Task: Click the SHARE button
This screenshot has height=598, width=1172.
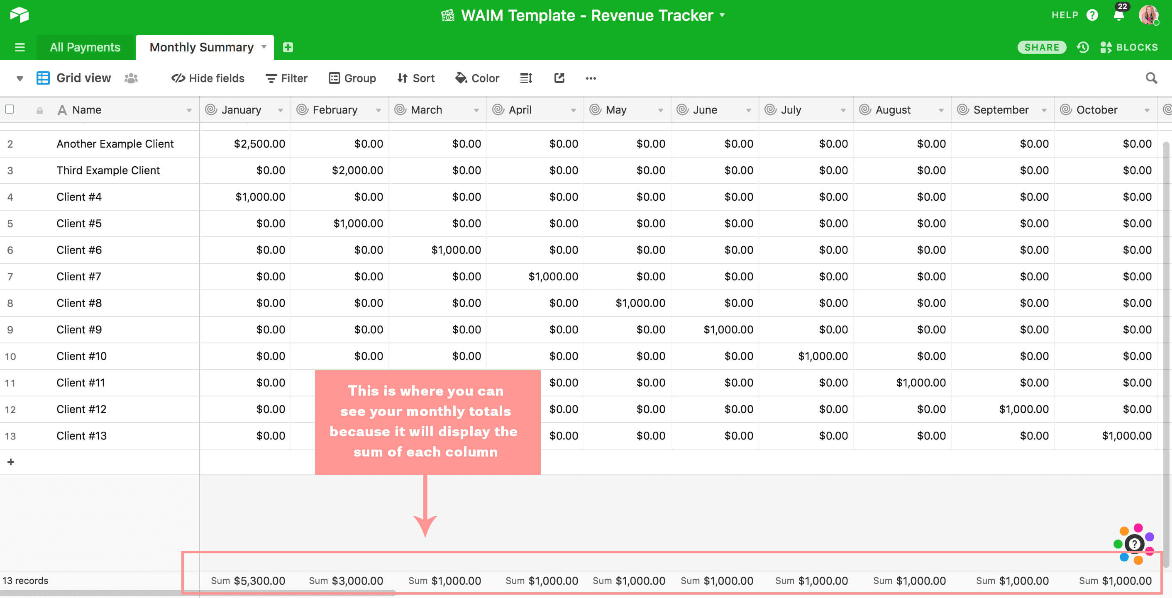Action: pyautogui.click(x=1041, y=47)
